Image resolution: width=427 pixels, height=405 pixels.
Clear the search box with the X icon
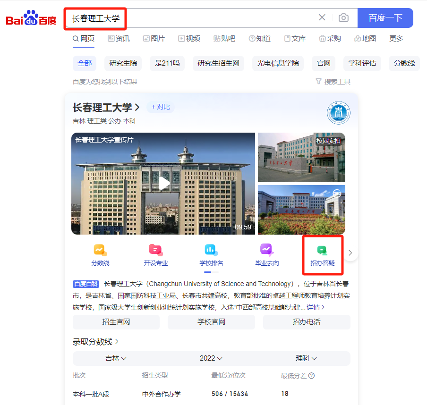322,17
